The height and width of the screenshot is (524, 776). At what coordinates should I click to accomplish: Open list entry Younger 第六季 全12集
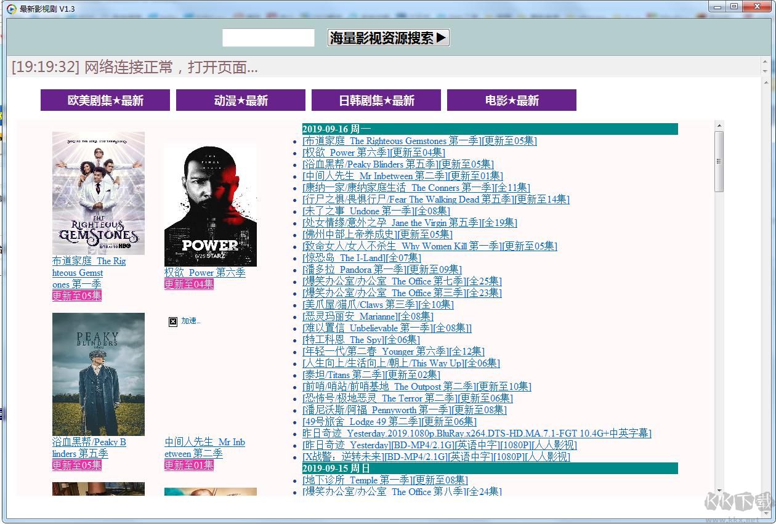393,352
